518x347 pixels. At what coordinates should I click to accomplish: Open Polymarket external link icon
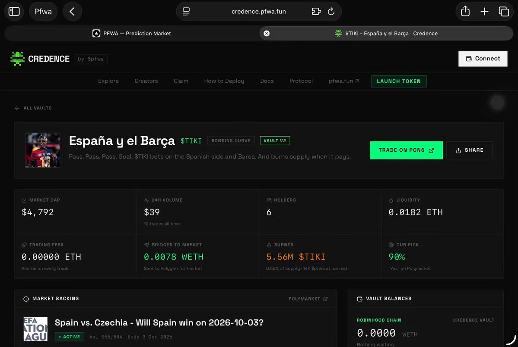325,299
